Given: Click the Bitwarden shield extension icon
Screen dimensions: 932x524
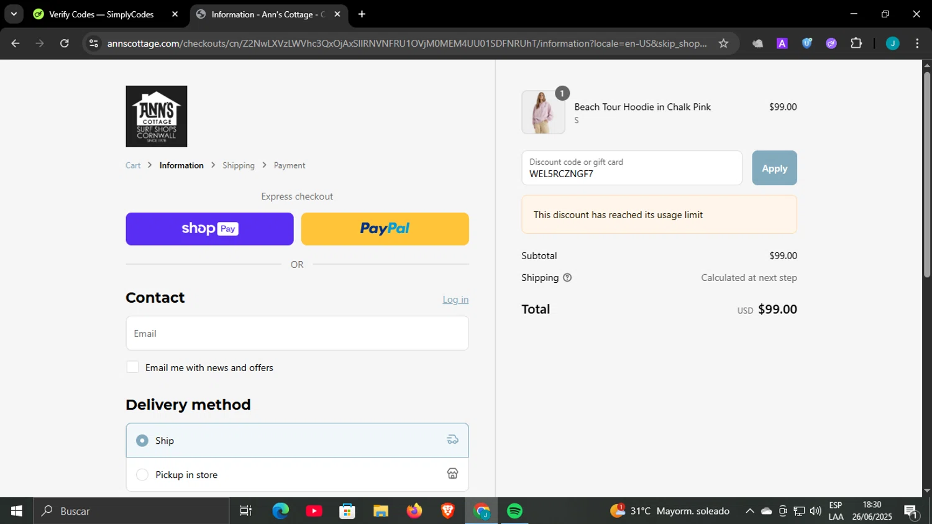Looking at the screenshot, I should point(806,44).
